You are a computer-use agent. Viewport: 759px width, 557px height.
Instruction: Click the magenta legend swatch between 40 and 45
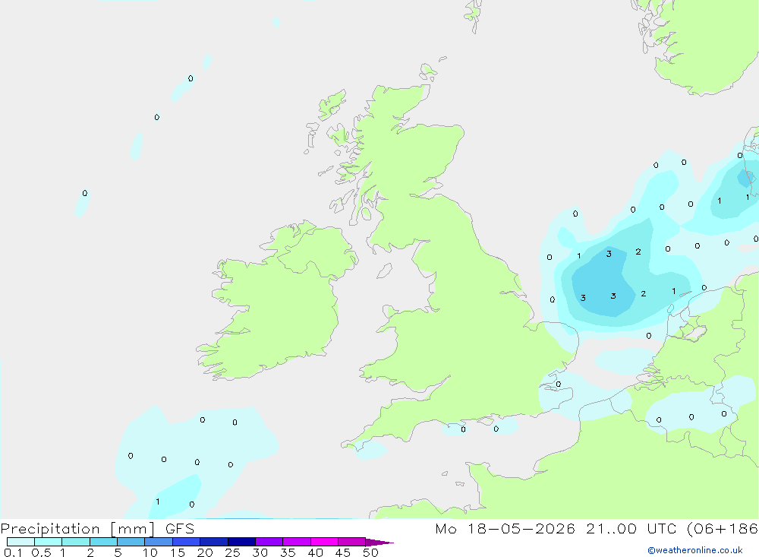[x=324, y=542]
